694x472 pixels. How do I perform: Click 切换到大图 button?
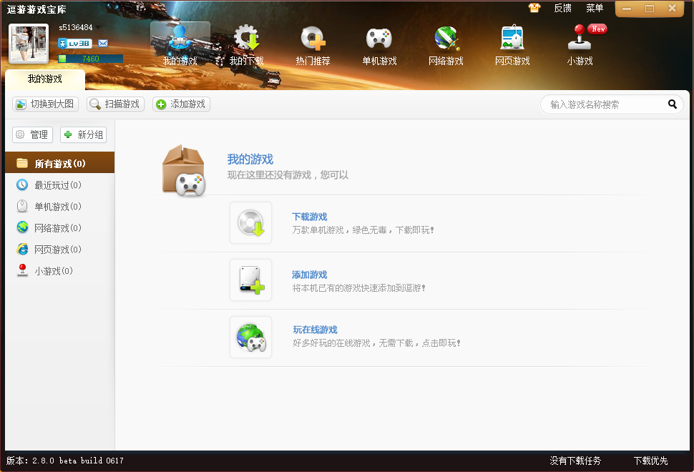pos(45,104)
